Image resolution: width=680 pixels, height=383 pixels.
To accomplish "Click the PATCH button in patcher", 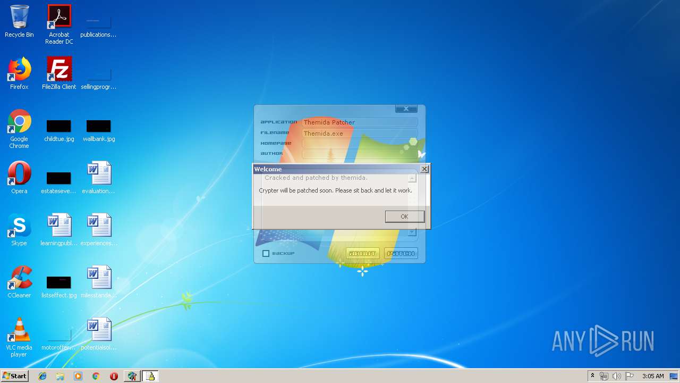I will pos(401,253).
